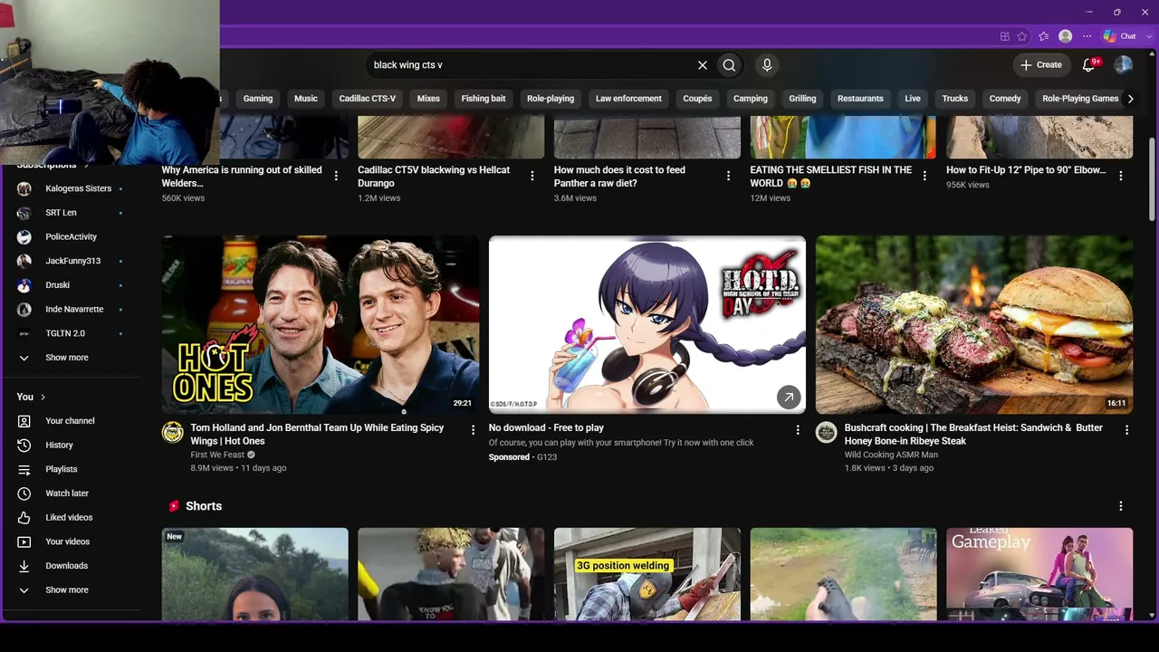Click the magnifying glass search button
This screenshot has height=652, width=1159.
coord(729,65)
